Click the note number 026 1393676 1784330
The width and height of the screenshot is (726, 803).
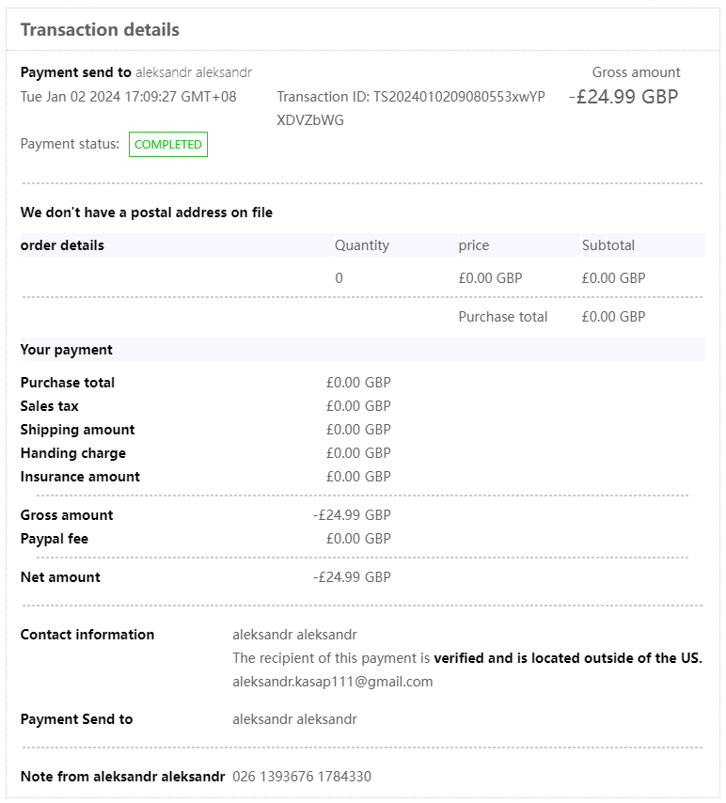pyautogui.click(x=302, y=777)
